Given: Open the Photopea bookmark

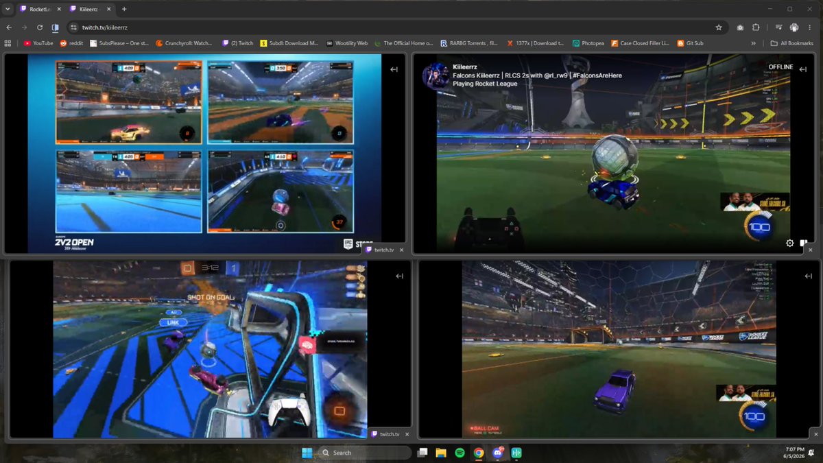Looking at the screenshot, I should (x=588, y=43).
